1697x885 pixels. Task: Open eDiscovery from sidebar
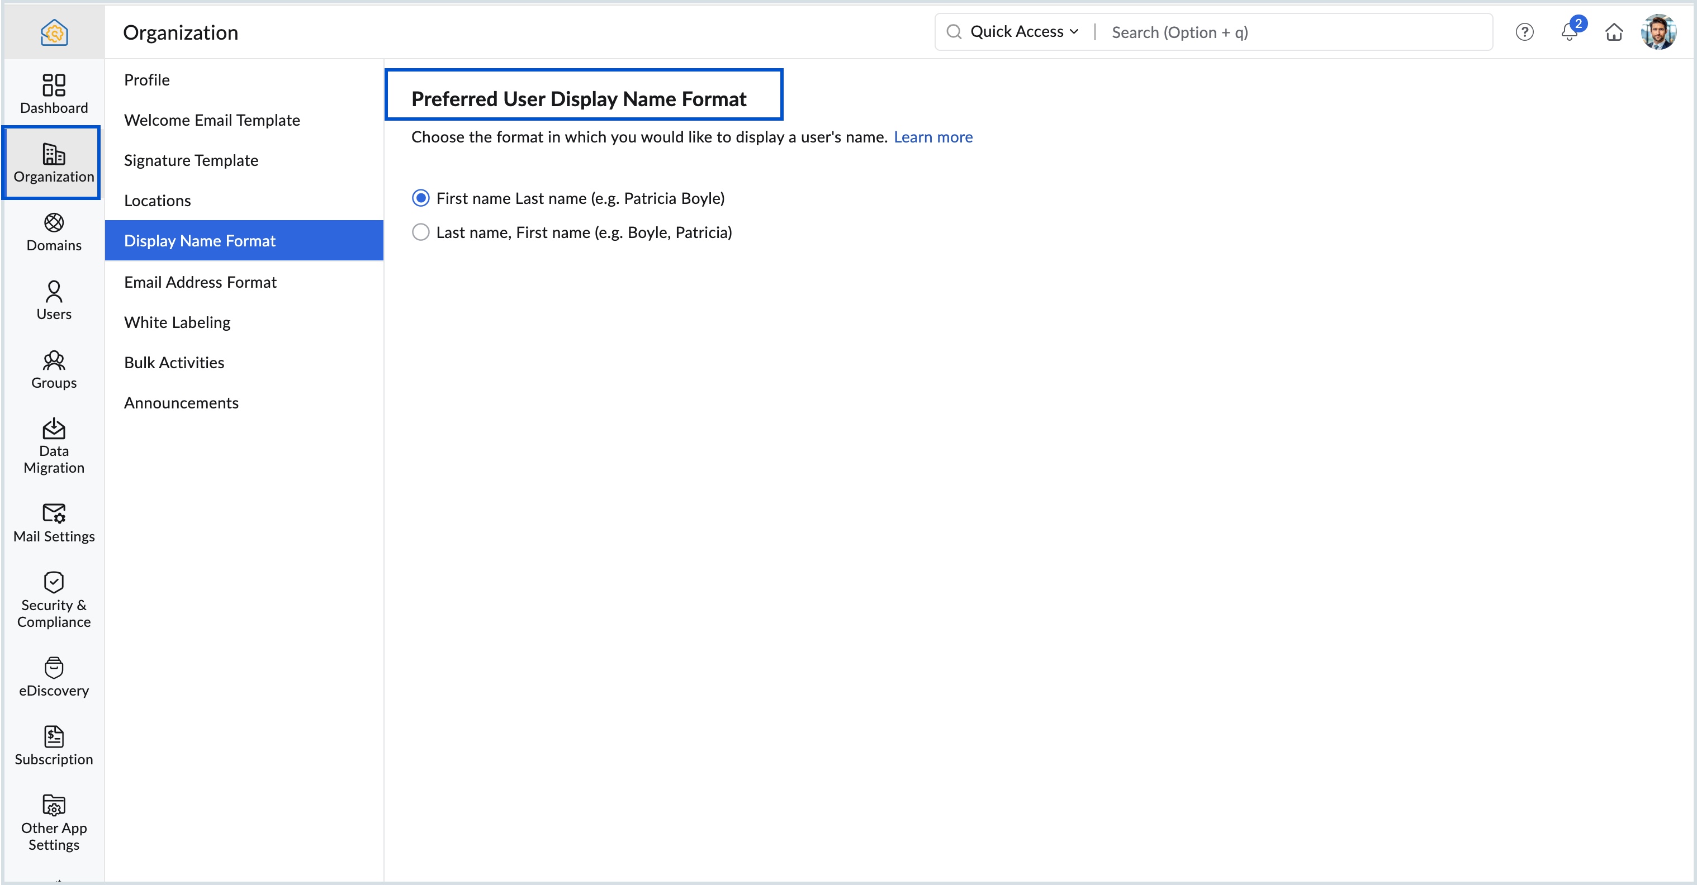(53, 677)
